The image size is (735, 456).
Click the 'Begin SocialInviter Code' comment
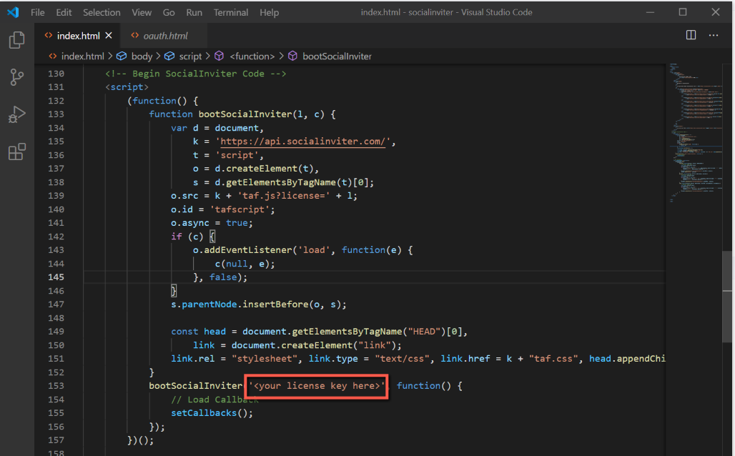tap(195, 74)
